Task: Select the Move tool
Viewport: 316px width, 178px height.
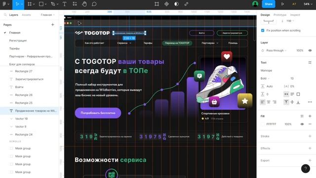Action: [17, 4]
